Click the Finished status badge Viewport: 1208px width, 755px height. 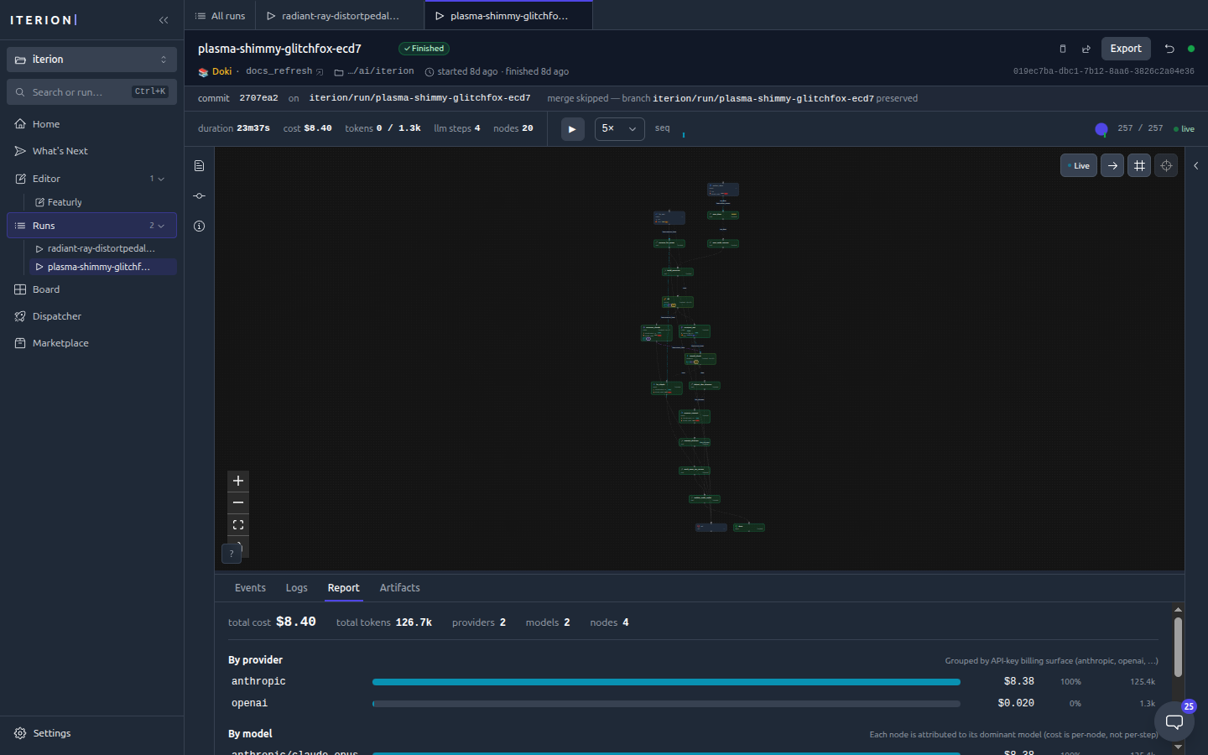tap(424, 49)
